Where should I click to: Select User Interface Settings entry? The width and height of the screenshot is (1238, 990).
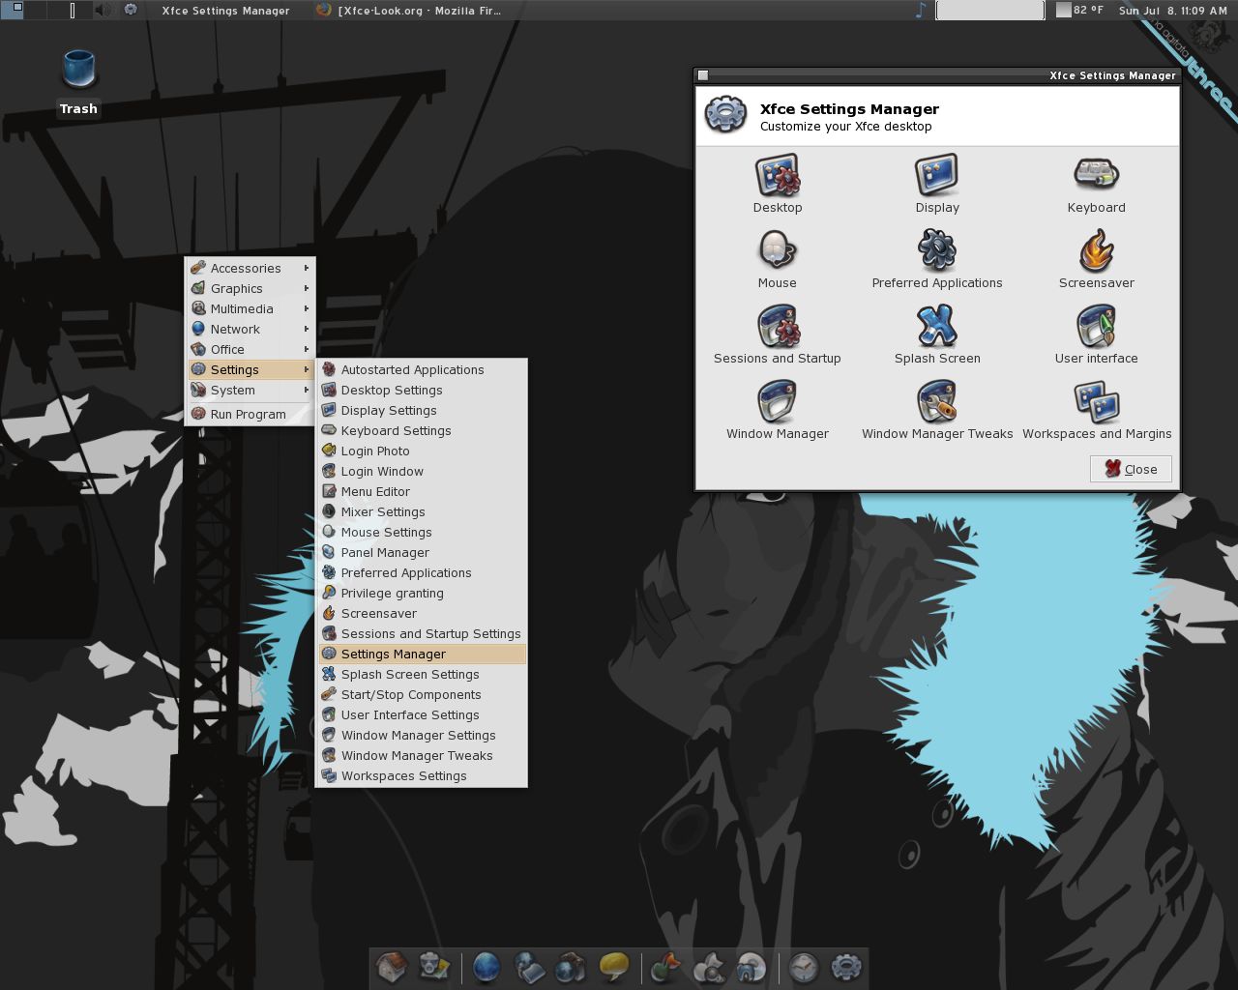[x=422, y=714]
